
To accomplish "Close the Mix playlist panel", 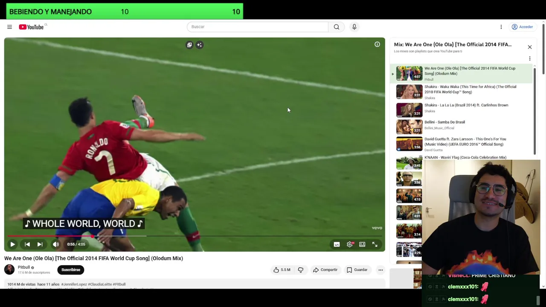I will tap(530, 47).
